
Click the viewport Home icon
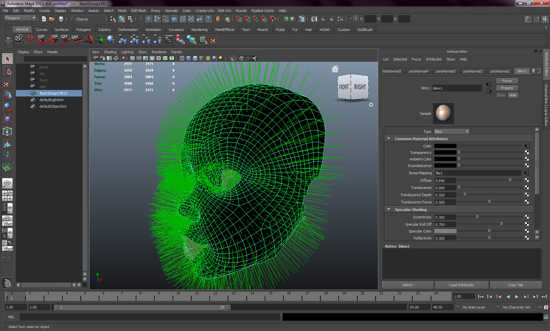point(335,69)
